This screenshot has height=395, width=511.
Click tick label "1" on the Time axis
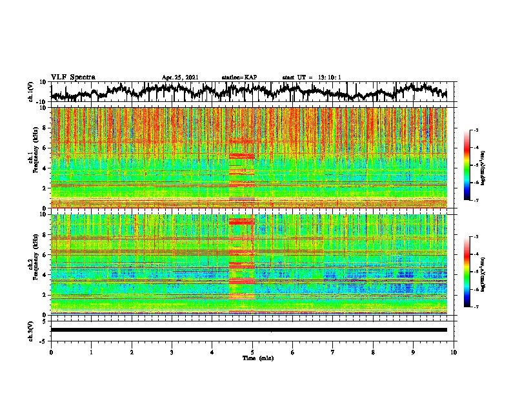[91, 352]
